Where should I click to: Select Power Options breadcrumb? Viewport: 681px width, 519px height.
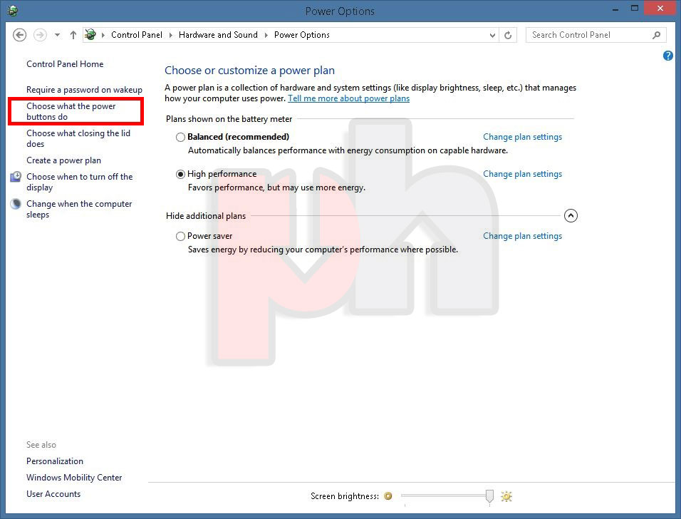[302, 35]
